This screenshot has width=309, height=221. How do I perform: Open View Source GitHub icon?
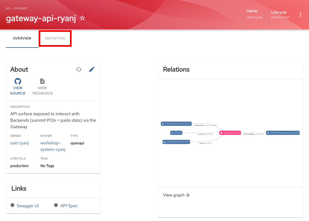coord(18,81)
